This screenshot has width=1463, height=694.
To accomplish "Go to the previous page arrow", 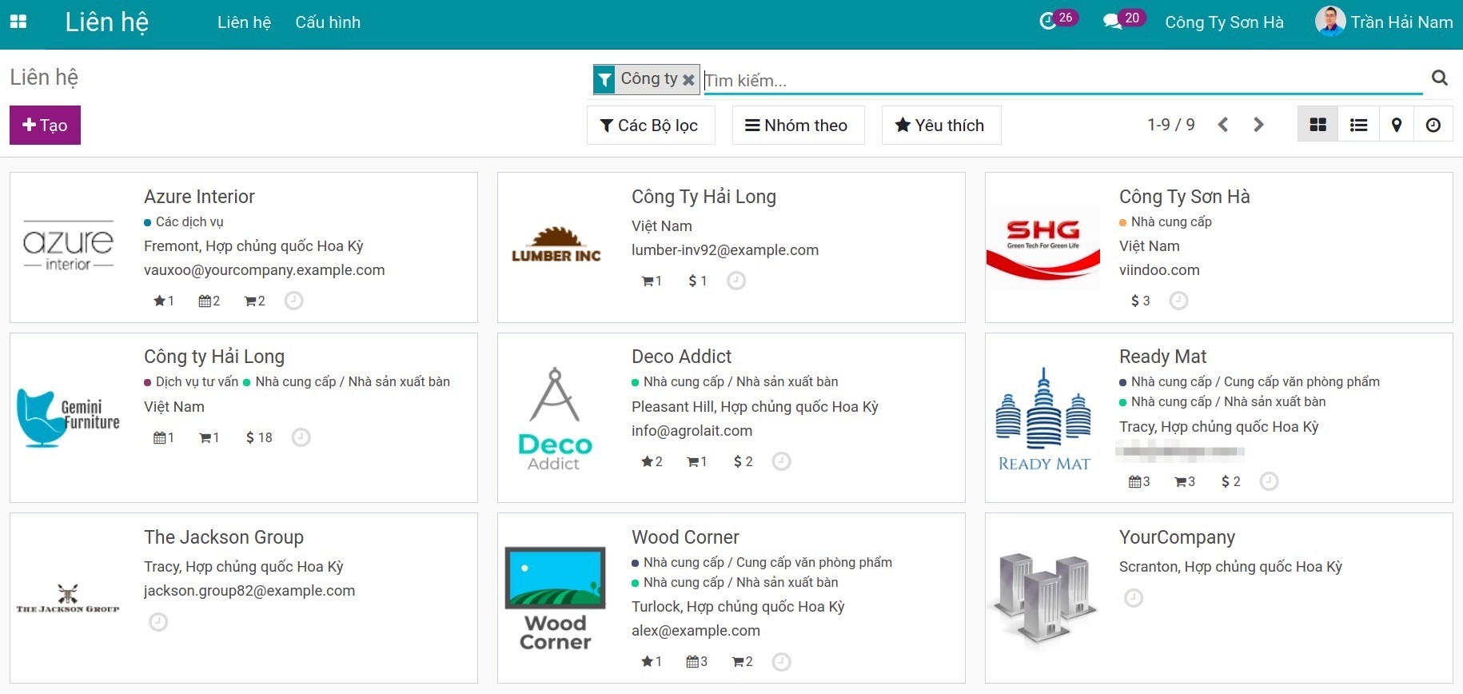I will [1222, 125].
